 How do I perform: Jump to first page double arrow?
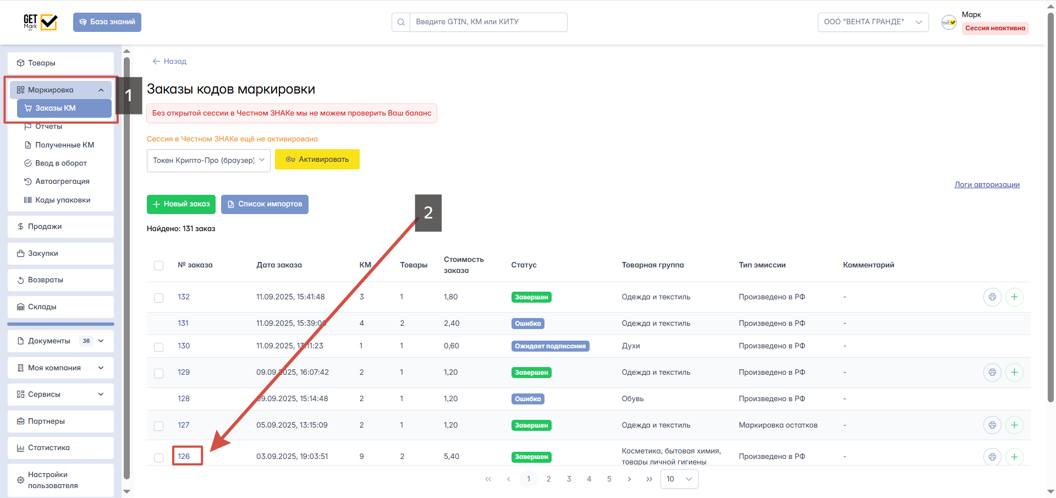click(488, 479)
